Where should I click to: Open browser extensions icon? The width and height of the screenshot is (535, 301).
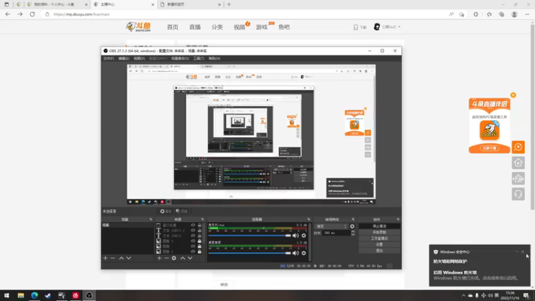tap(475, 14)
